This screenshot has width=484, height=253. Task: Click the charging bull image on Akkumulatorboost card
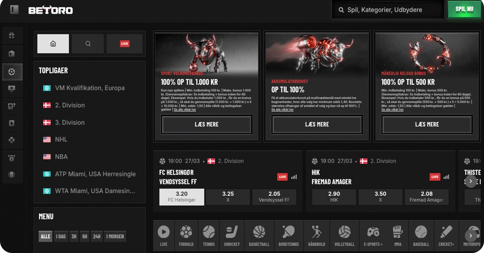coord(317,52)
